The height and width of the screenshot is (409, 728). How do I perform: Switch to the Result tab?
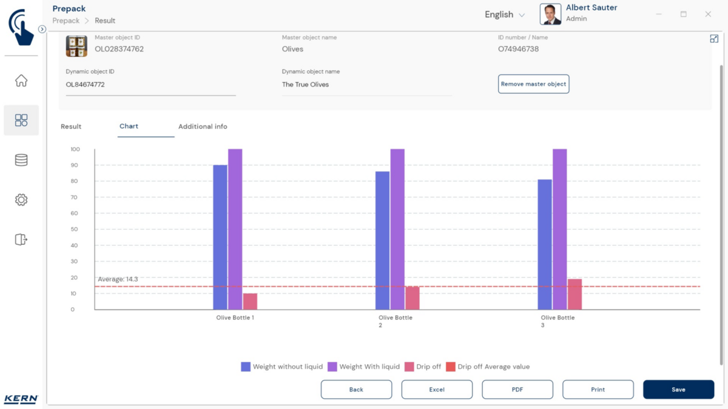[71, 127]
